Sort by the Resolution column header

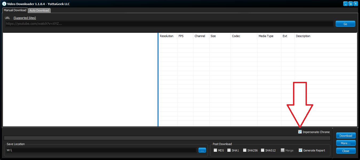click(168, 36)
